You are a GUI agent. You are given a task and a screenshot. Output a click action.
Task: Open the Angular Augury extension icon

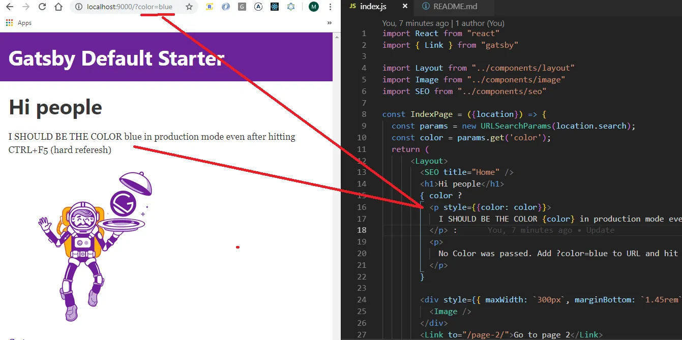pos(258,7)
